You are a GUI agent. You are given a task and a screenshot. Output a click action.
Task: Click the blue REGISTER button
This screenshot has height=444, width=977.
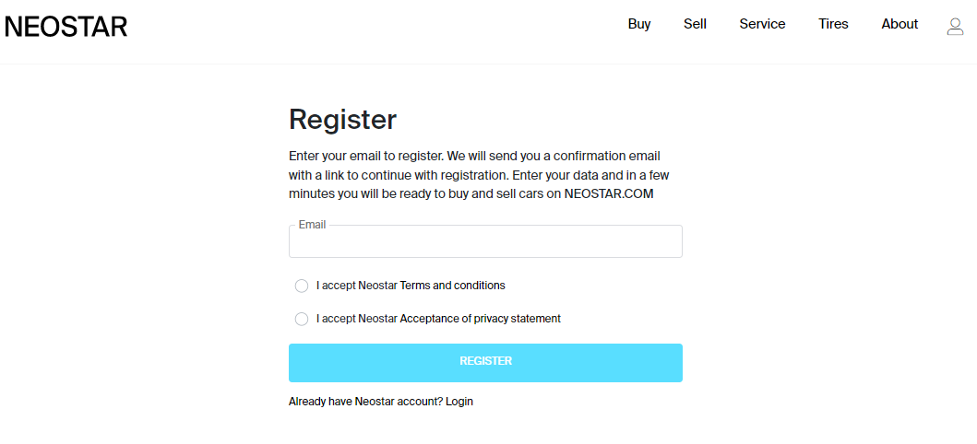(485, 363)
